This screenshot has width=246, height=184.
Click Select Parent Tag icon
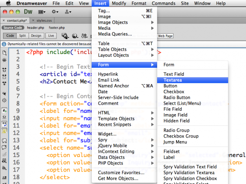4,94
